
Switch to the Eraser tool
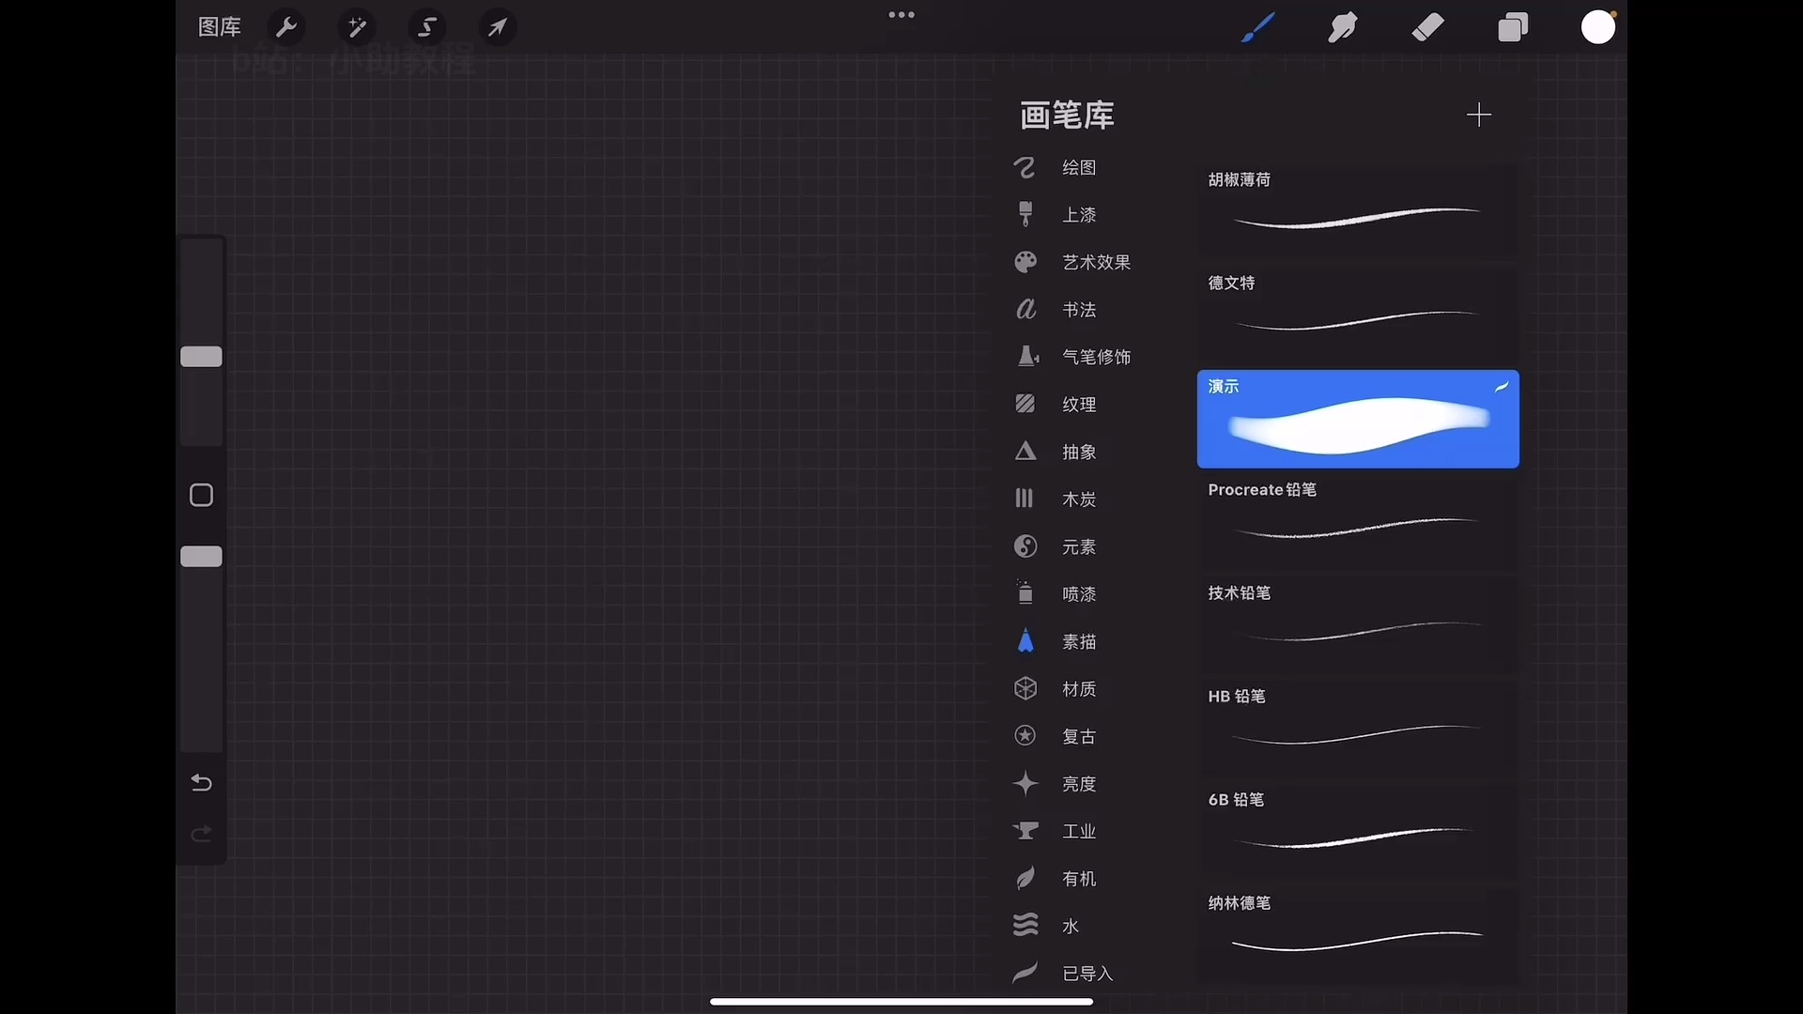(x=1426, y=27)
